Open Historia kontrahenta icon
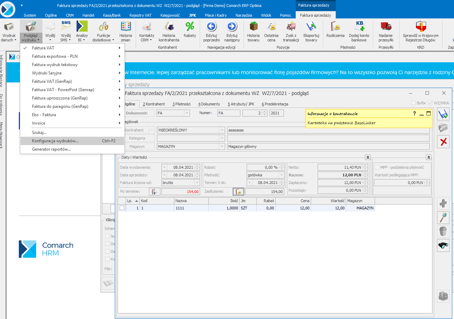The height and width of the screenshot is (319, 454). pyautogui.click(x=169, y=27)
